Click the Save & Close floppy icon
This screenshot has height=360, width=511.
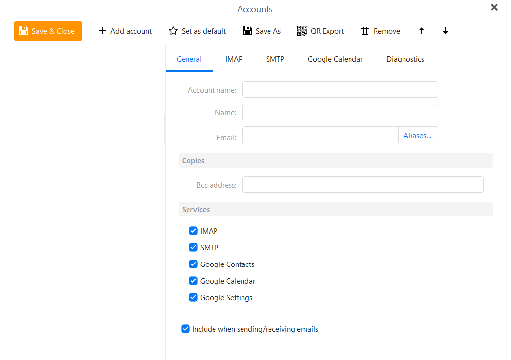(x=24, y=31)
